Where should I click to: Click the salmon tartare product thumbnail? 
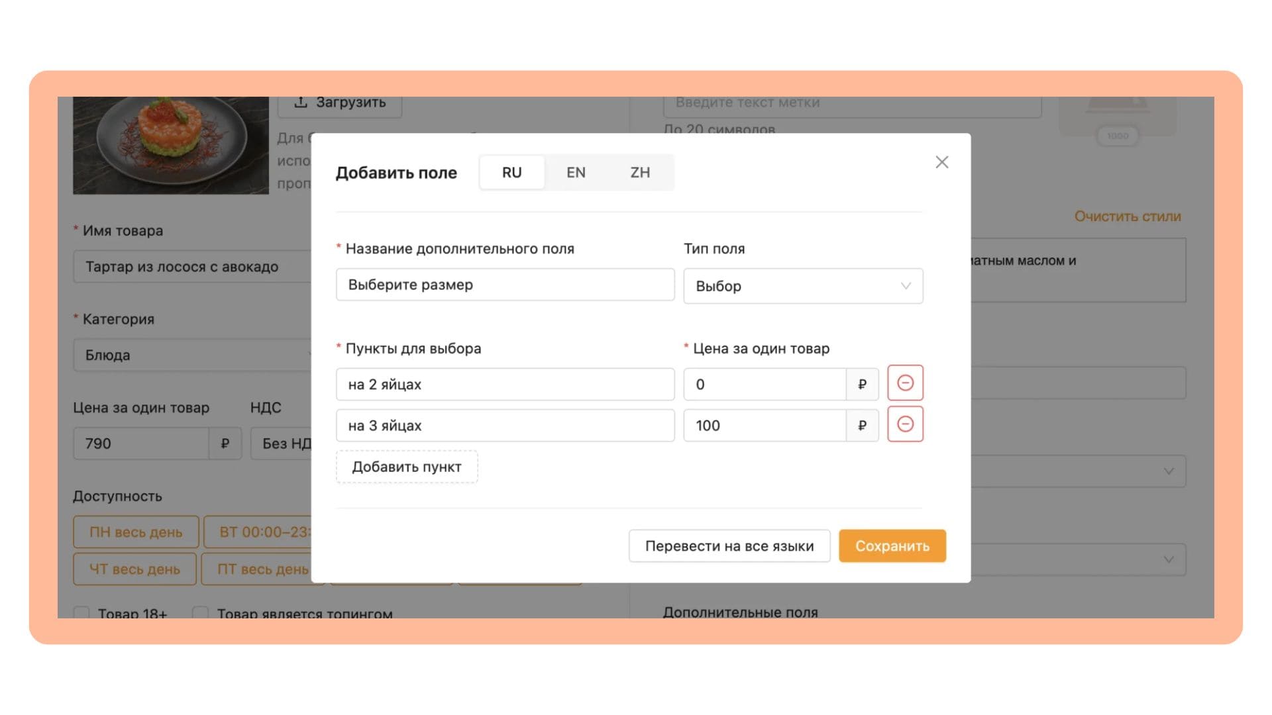(x=171, y=145)
